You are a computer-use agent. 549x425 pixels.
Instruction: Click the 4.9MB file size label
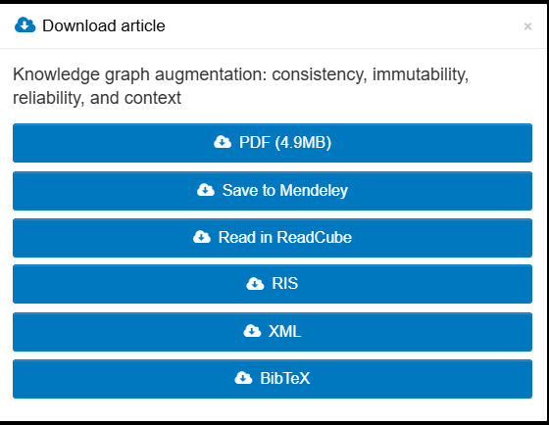303,142
